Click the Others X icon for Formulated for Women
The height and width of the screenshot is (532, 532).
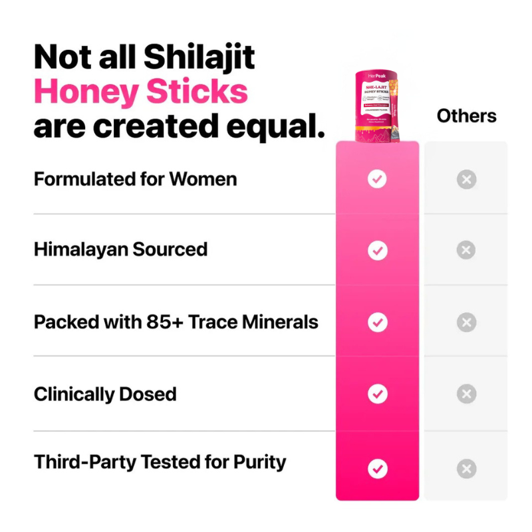pos(466,180)
